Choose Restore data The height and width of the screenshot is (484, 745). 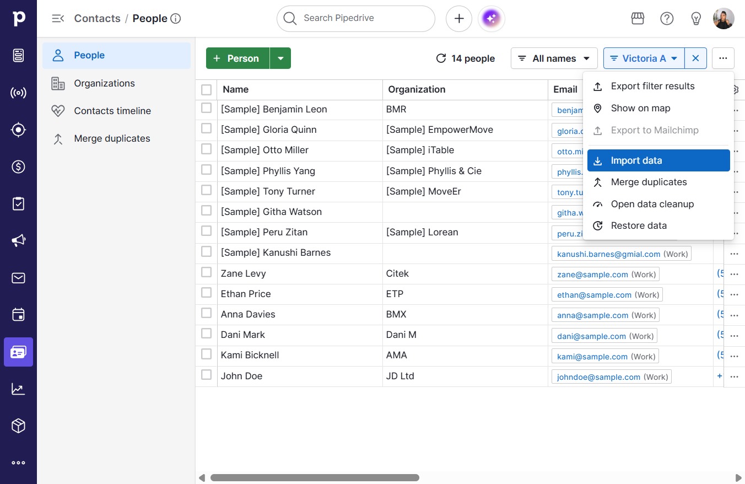tap(658, 225)
